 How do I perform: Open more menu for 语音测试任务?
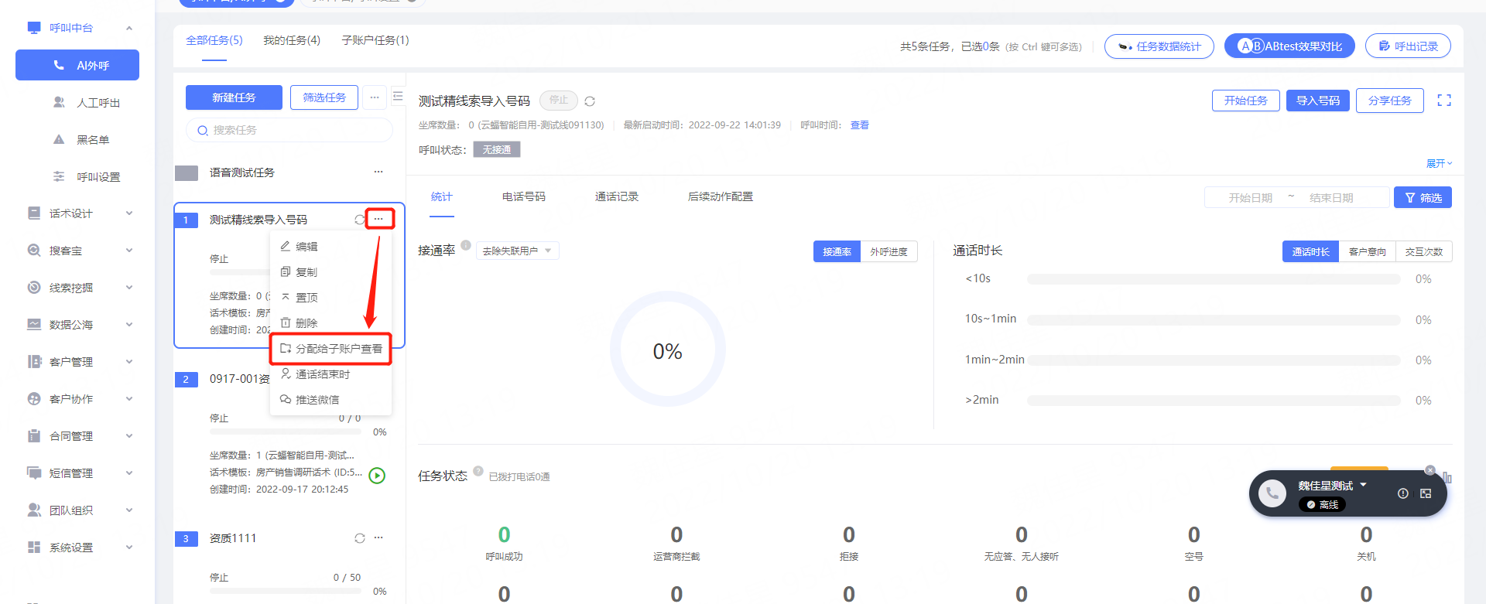pos(378,172)
